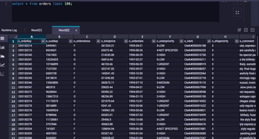
Task: Open scatter plot view icon
Action: 2,74
